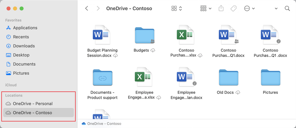Click the Search magnifier icon
Screen dimensions: 296x128
(287, 9)
